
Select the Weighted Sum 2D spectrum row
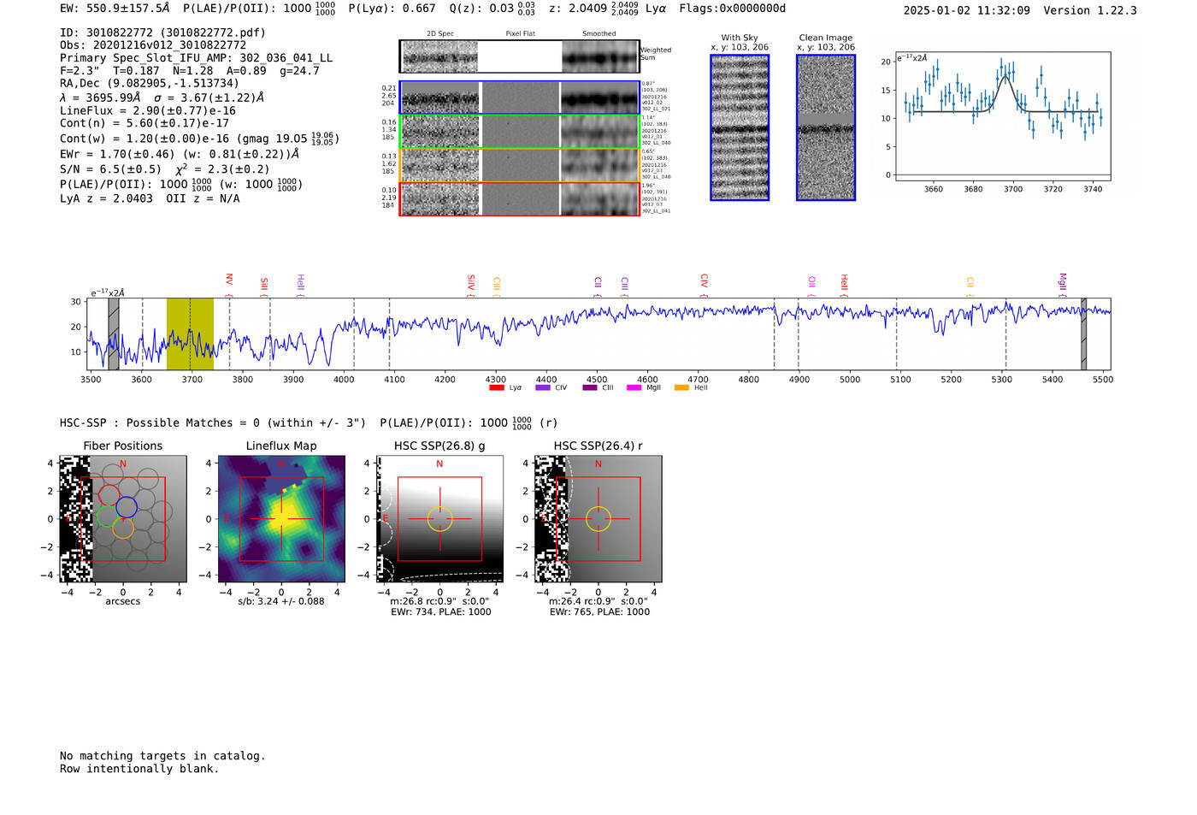[519, 56]
